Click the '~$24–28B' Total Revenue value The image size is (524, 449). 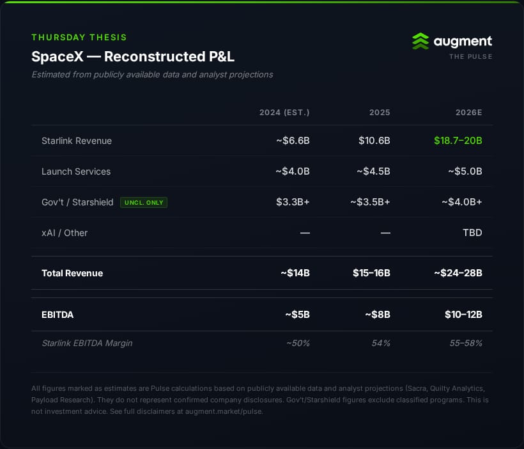click(x=458, y=273)
